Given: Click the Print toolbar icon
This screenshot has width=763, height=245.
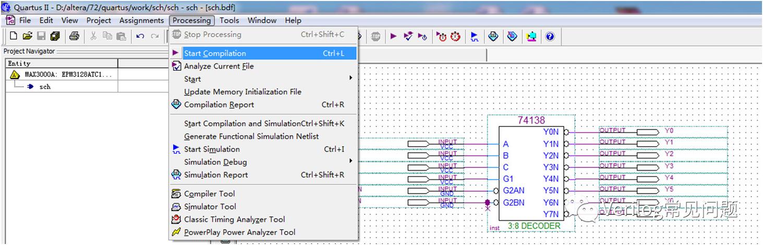Looking at the screenshot, I should point(74,36).
